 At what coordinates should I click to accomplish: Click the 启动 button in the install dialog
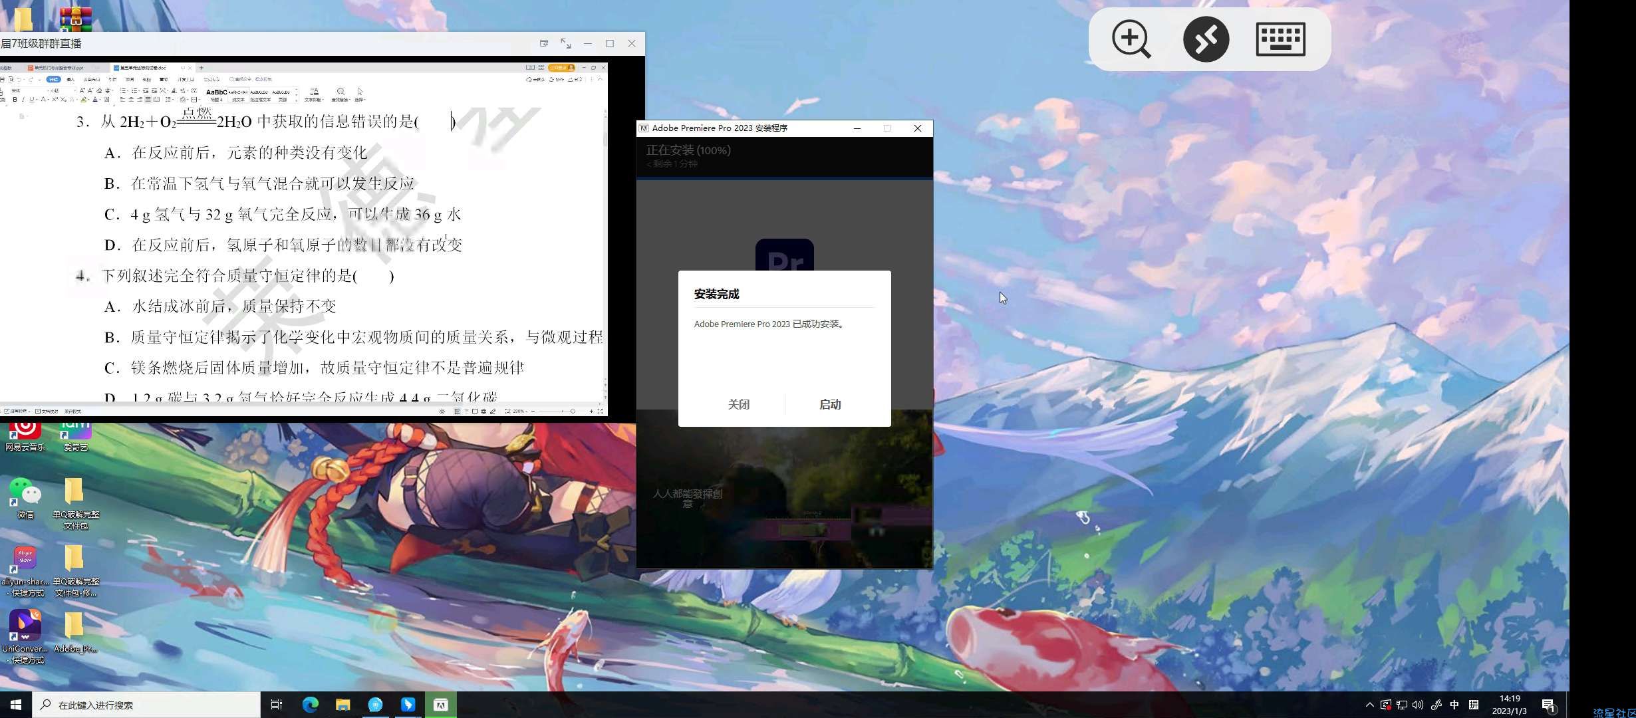830,404
